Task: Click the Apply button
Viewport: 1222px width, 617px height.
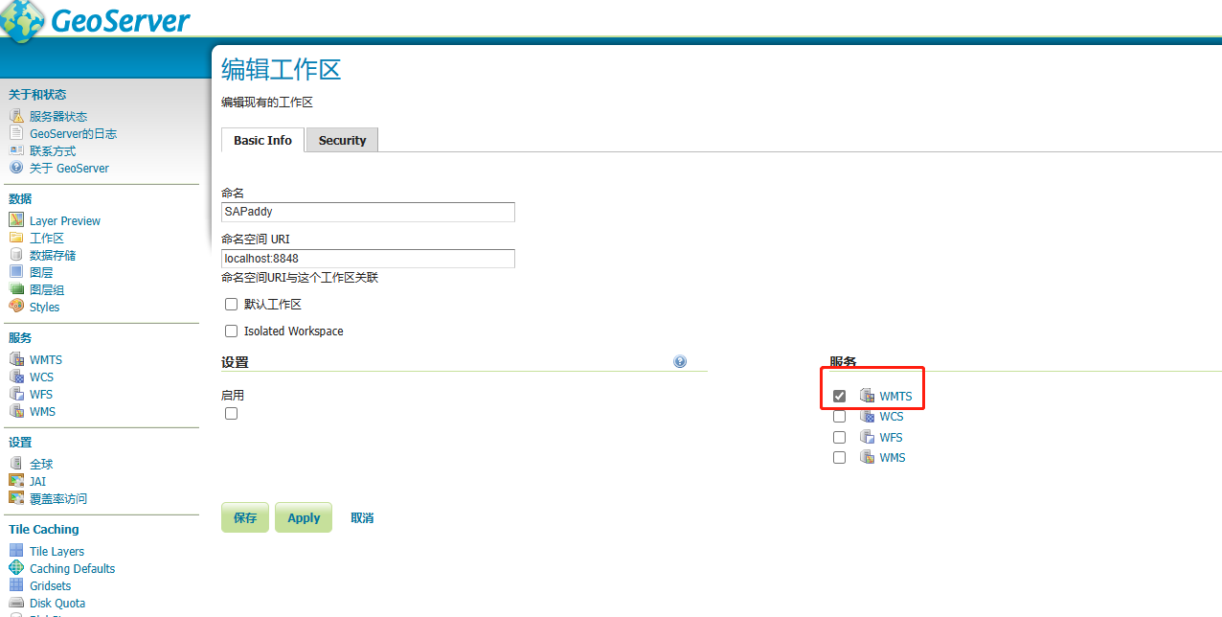Action: pyautogui.click(x=304, y=517)
